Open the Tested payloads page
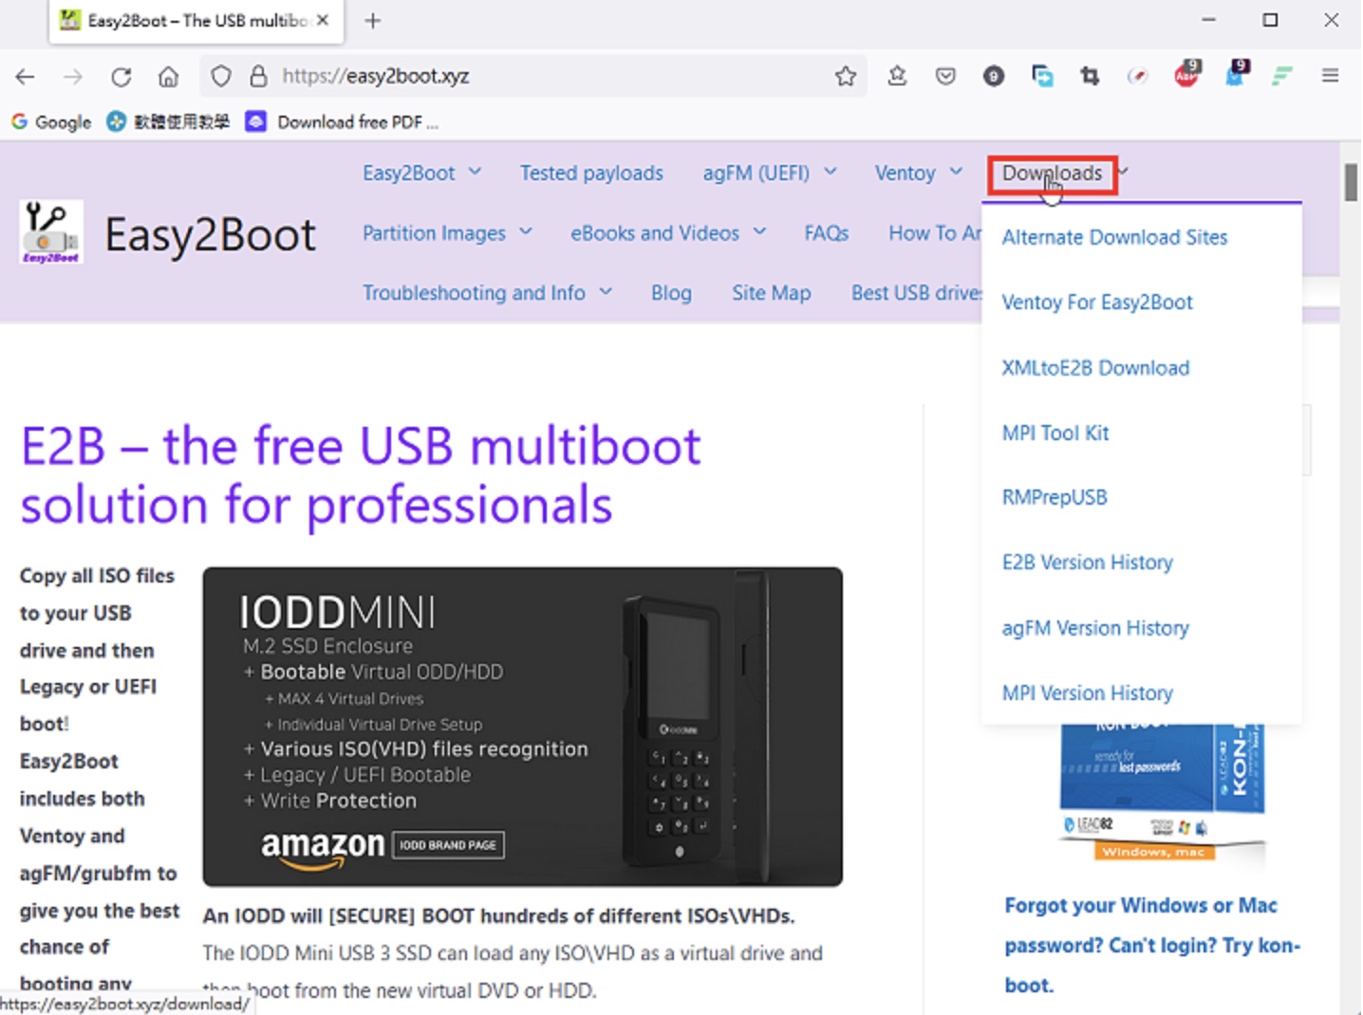This screenshot has width=1363, height=1015. 591,174
